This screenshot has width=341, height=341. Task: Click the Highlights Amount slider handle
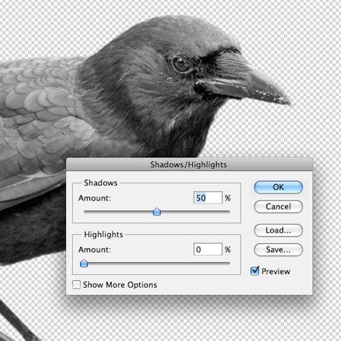[x=84, y=263]
